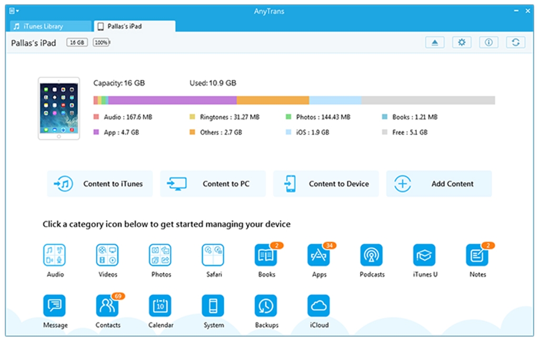
Task: Open the iTunes U category
Action: click(425, 255)
